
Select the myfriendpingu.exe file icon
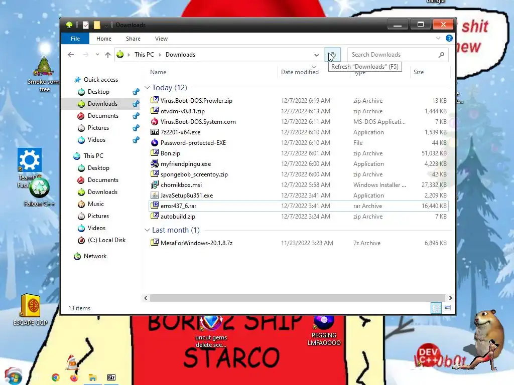click(155, 163)
